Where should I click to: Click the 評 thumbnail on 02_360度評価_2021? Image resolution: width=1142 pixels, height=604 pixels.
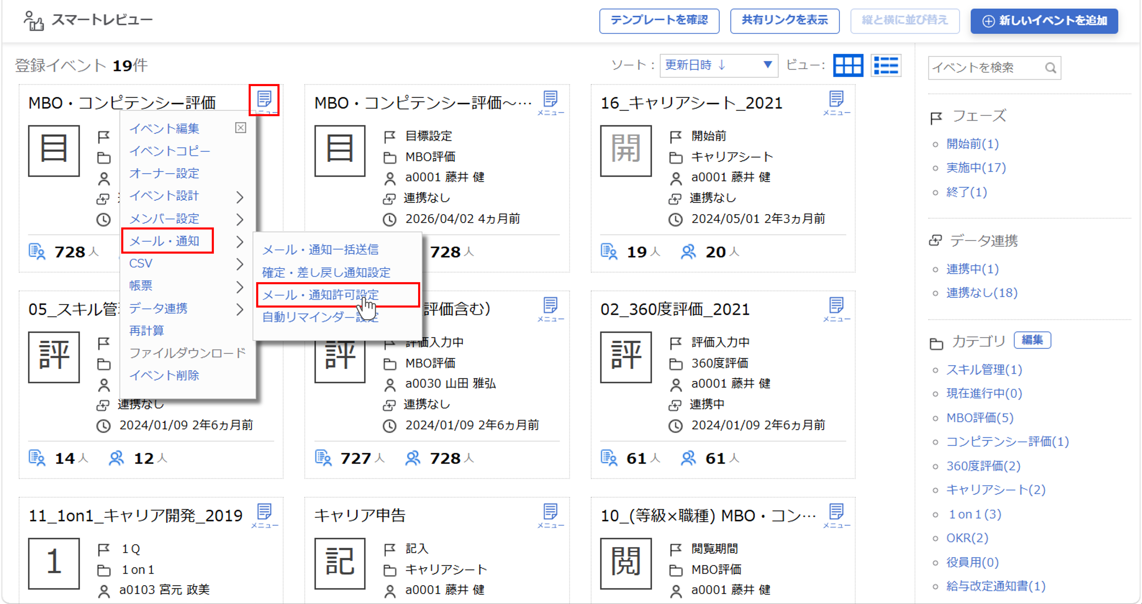(x=626, y=357)
